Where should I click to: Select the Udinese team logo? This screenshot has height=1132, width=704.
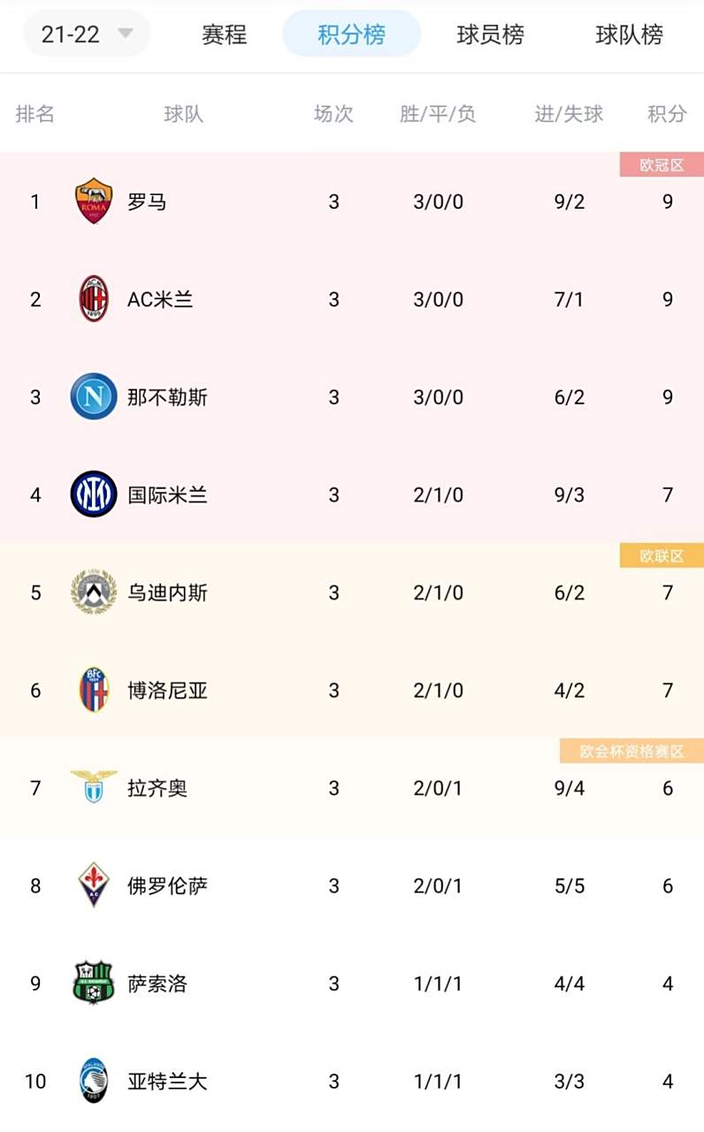[x=94, y=593]
